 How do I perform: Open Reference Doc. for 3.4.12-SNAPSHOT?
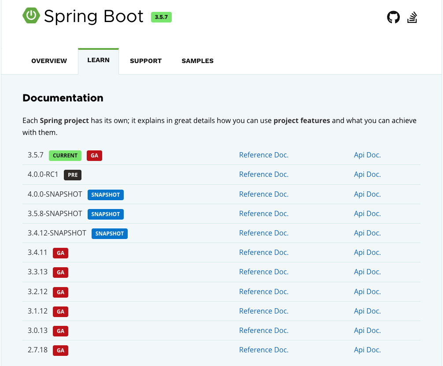click(x=264, y=233)
